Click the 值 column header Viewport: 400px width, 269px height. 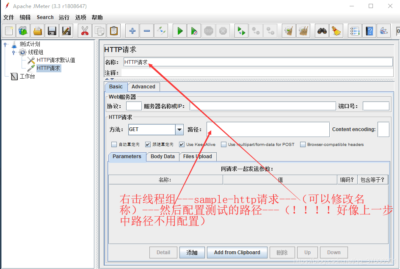pyautogui.click(x=280, y=180)
